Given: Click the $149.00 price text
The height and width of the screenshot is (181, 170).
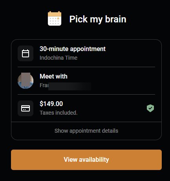Looking at the screenshot, I should (51, 104).
